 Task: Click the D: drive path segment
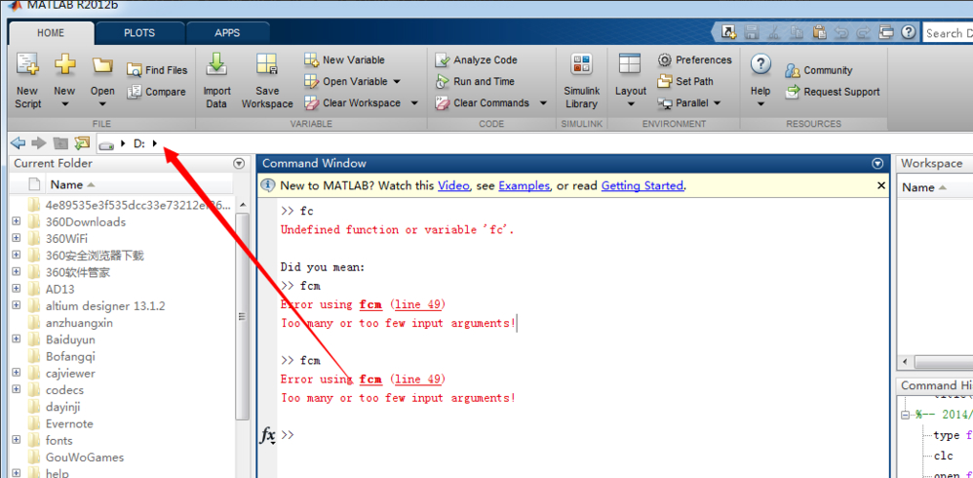click(139, 143)
